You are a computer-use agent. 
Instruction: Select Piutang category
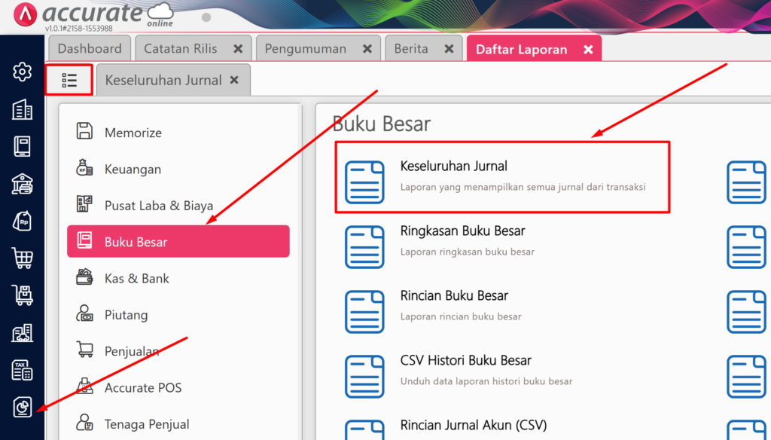(178, 314)
